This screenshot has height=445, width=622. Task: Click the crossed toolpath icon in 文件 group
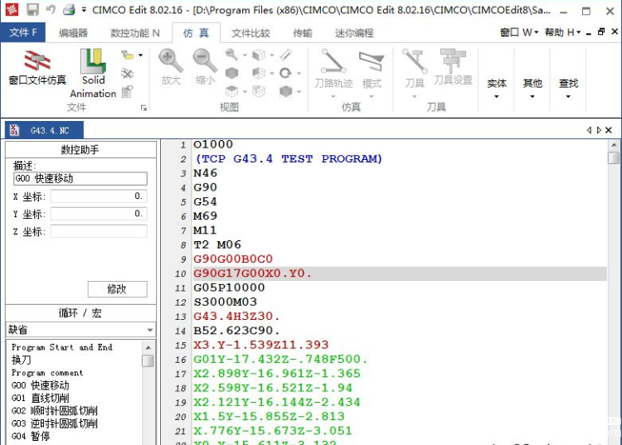click(x=128, y=73)
